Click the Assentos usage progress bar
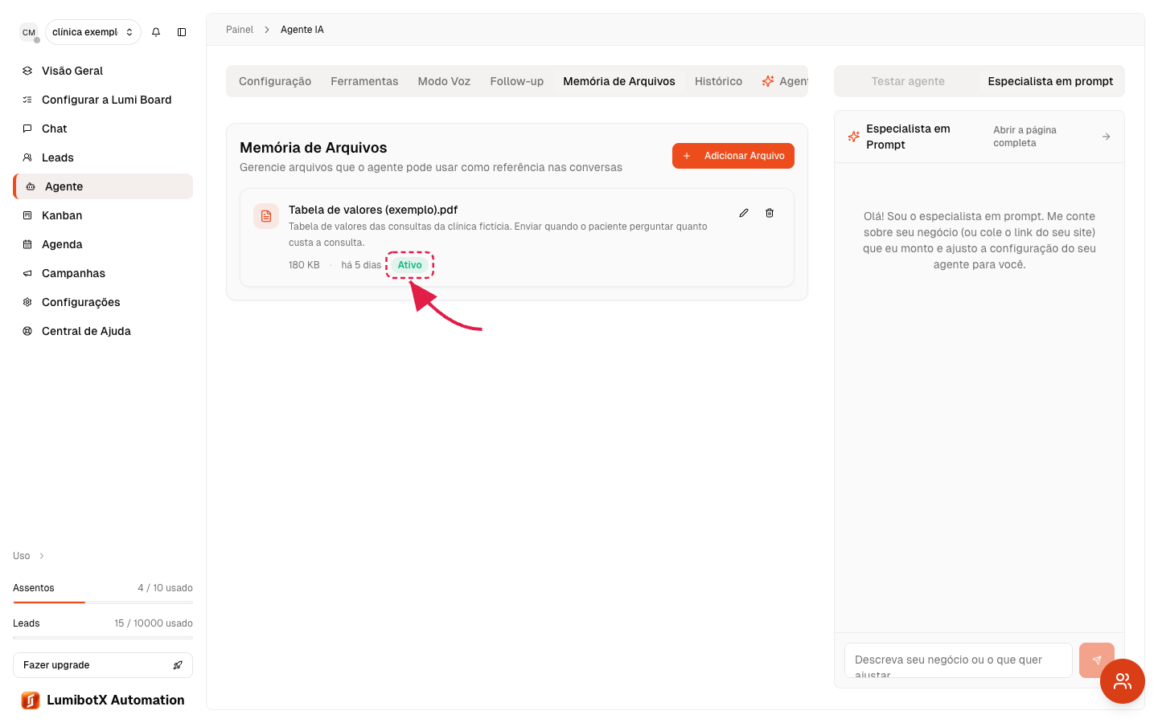Viewport: 1158px width, 723px height. coord(103,602)
